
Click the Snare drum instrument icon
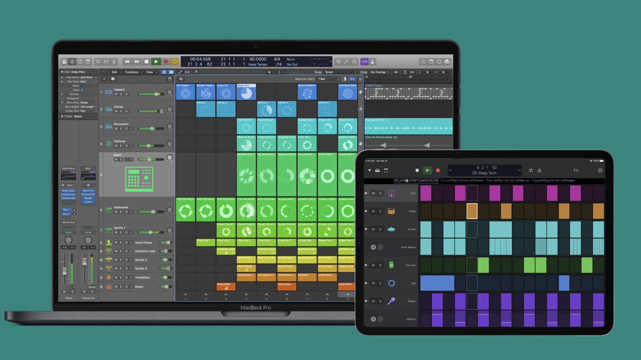pos(391,211)
